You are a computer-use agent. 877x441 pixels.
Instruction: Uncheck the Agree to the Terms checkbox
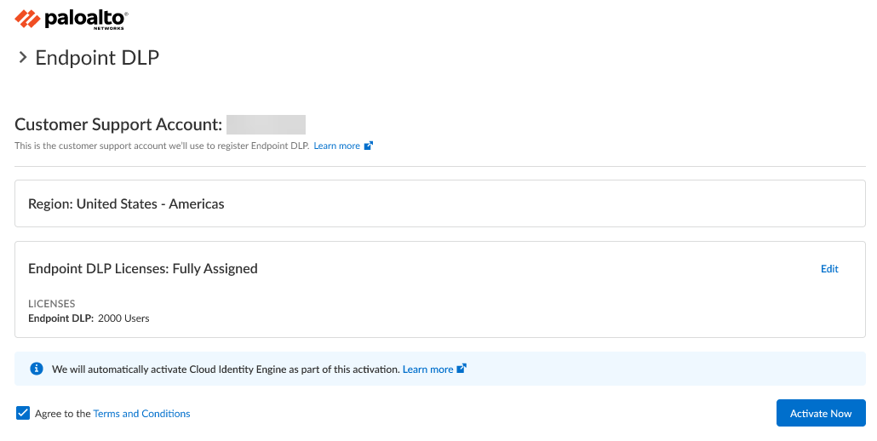tap(23, 413)
